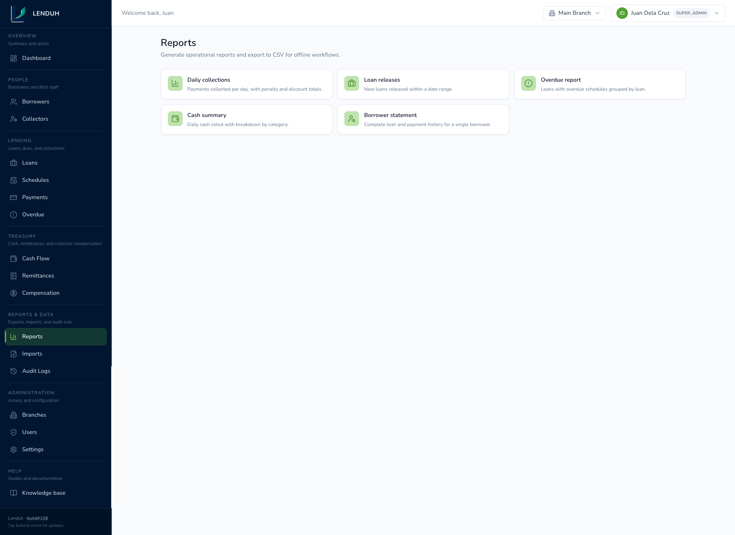Click the Borrower statement person-search icon

tap(352, 119)
